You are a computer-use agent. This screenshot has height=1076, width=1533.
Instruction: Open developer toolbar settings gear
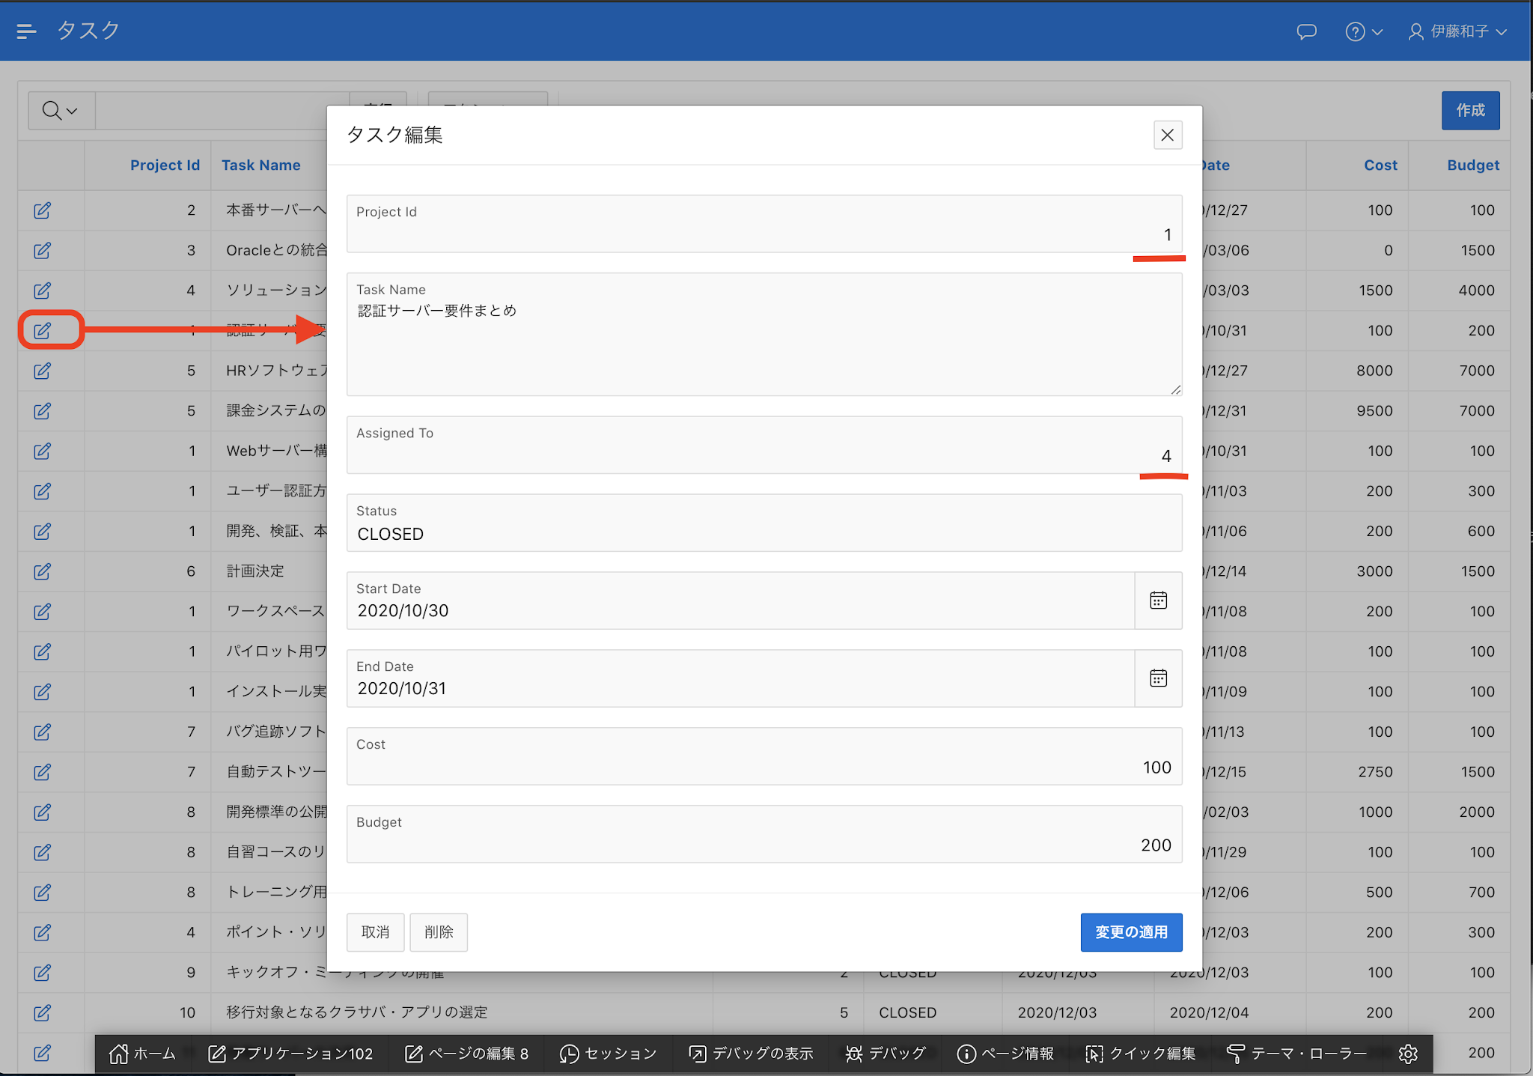pos(1408,1054)
